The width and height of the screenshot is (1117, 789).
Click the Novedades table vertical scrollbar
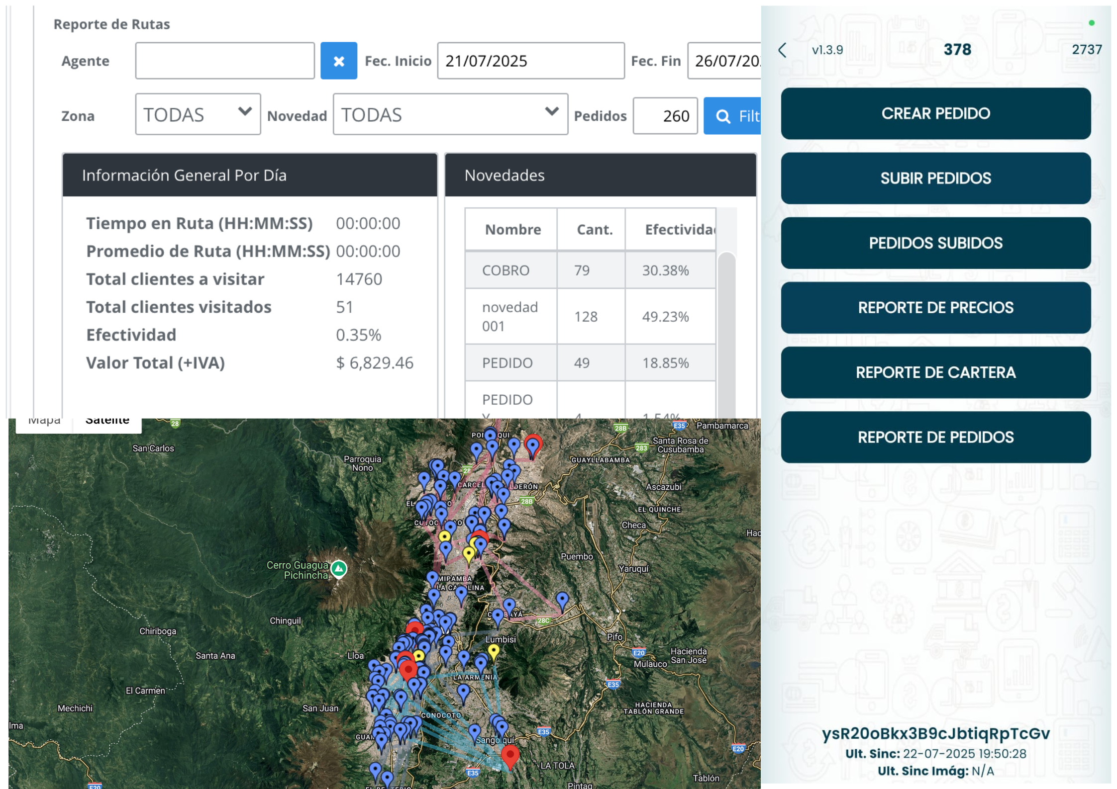pyautogui.click(x=726, y=333)
